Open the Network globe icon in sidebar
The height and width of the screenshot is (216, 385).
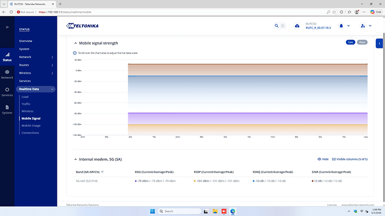point(7,75)
